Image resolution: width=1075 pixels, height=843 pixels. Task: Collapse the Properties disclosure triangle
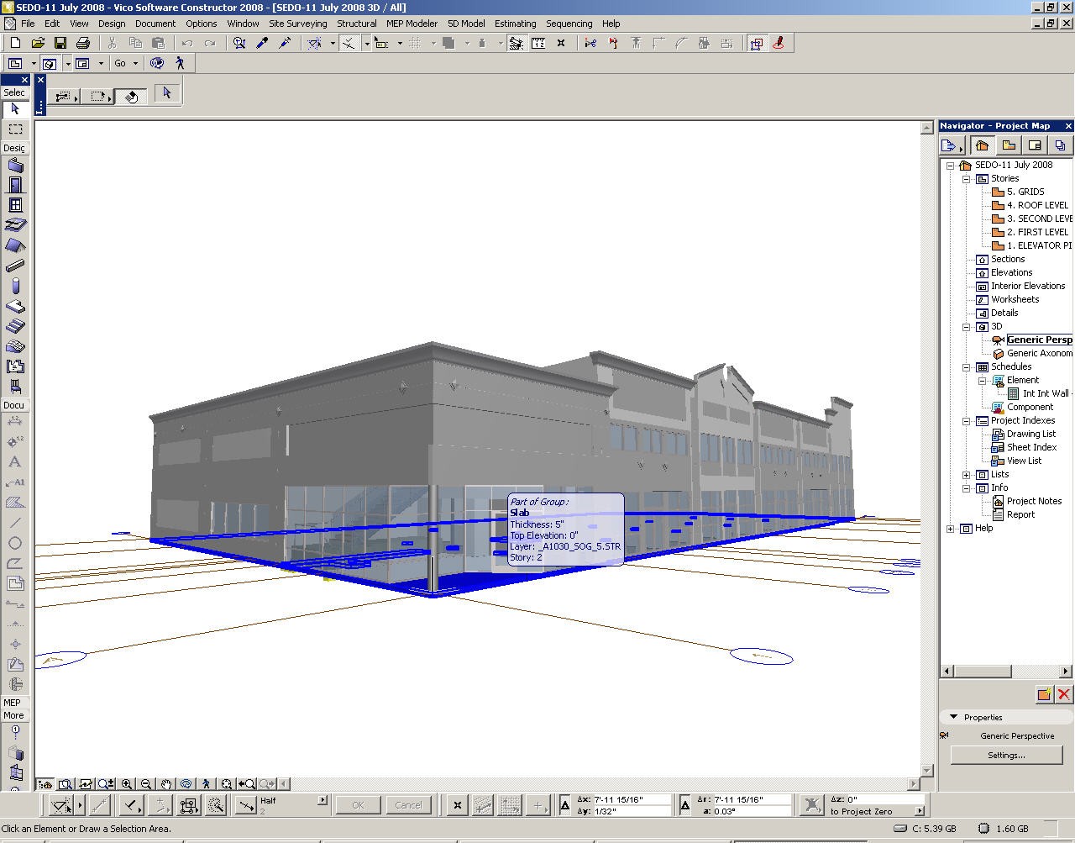(953, 717)
